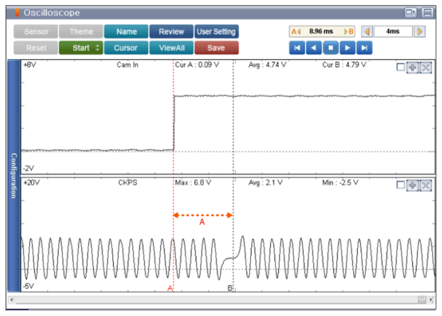Step backward in the waveform
Screen dimensions: 442x316
tap(314, 48)
